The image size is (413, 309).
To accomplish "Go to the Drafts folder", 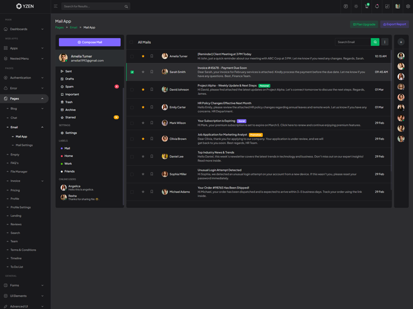I will [x=69, y=79].
